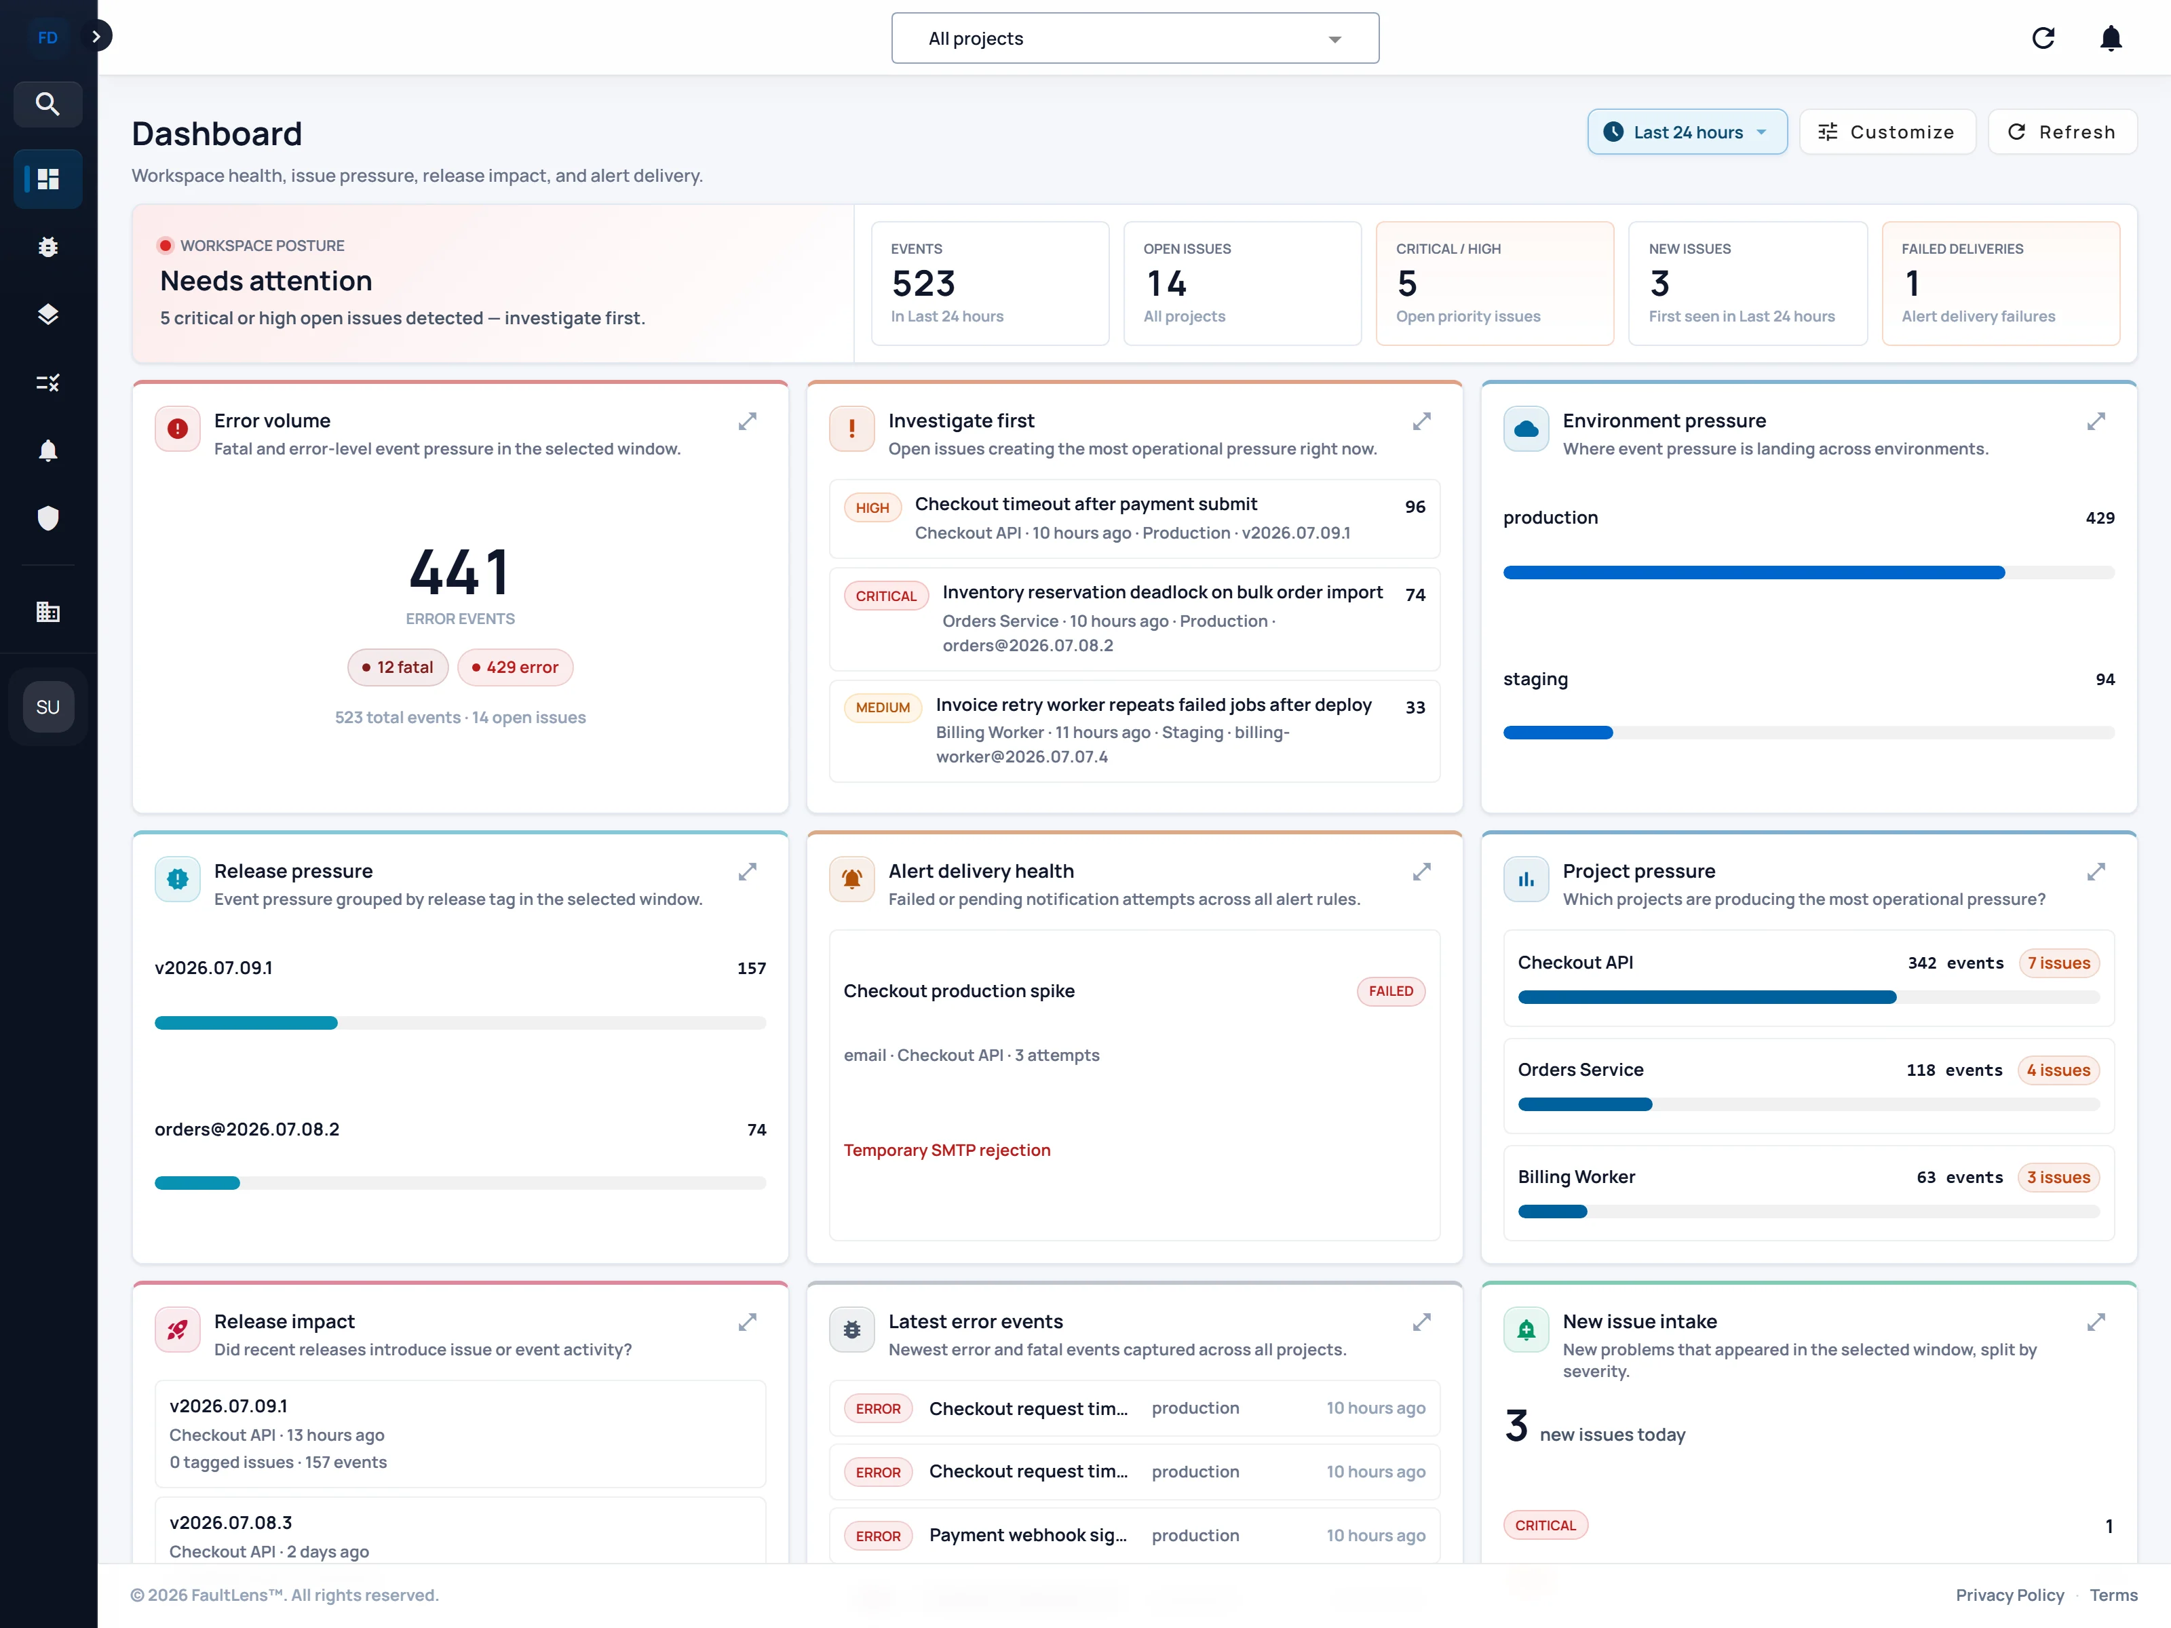Open the layers icon in the sidebar
2171x1628 pixels.
[x=47, y=314]
